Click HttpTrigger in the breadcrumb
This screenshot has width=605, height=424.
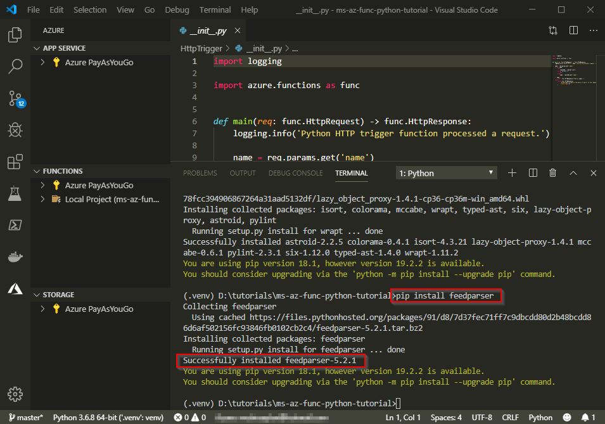pyautogui.click(x=201, y=48)
